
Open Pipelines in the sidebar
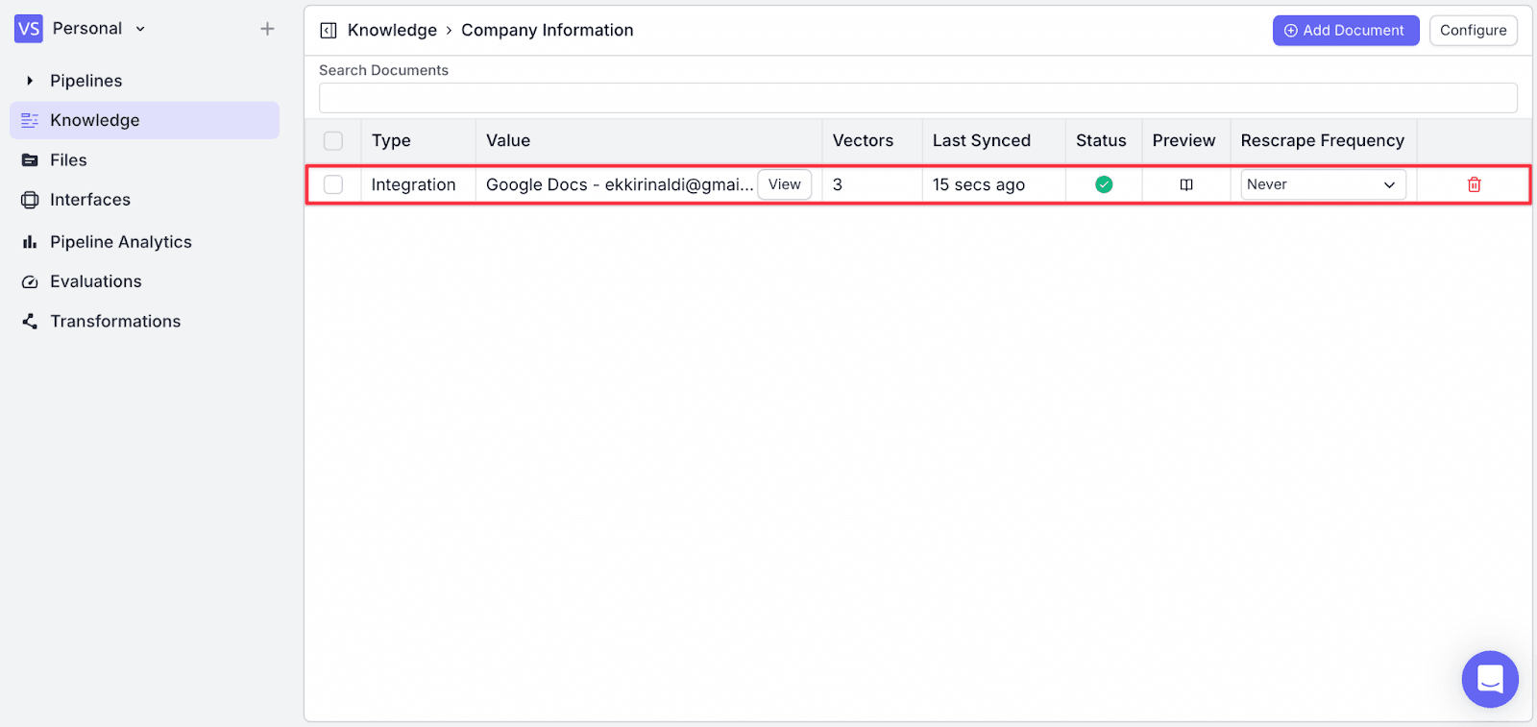86,81
